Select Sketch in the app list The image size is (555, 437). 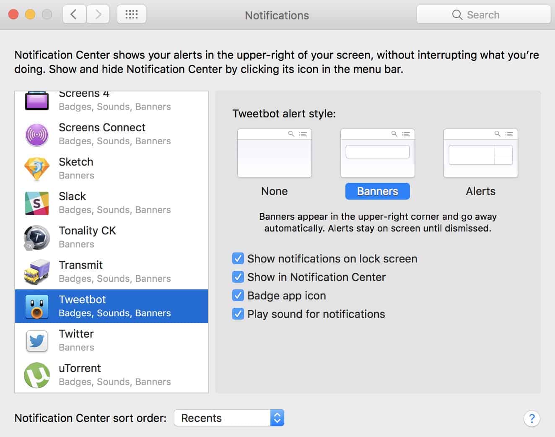tap(112, 169)
